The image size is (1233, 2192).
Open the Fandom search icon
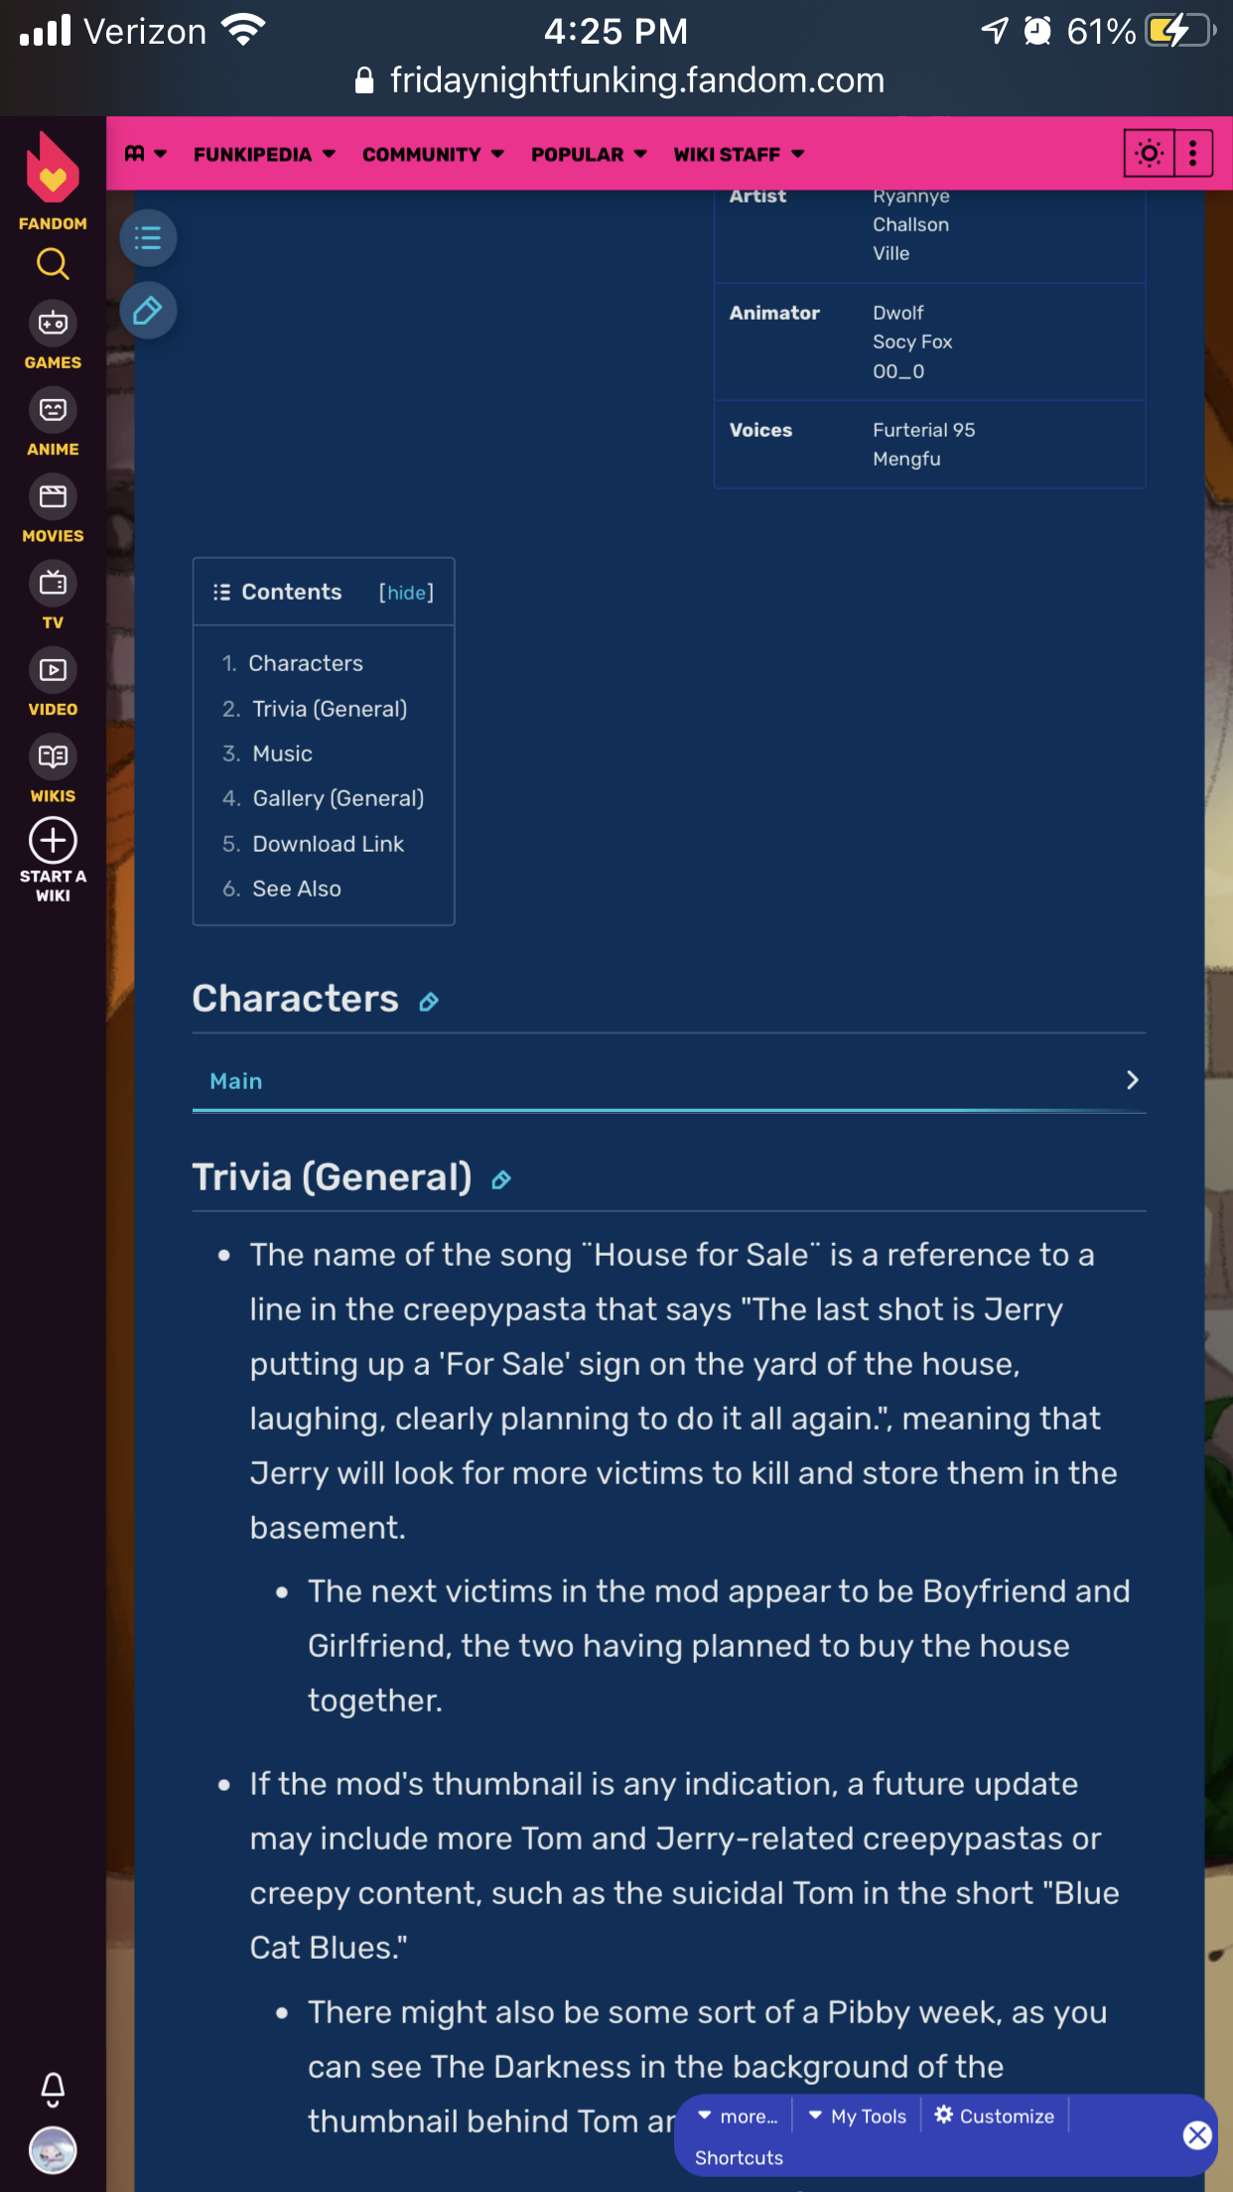(x=53, y=264)
